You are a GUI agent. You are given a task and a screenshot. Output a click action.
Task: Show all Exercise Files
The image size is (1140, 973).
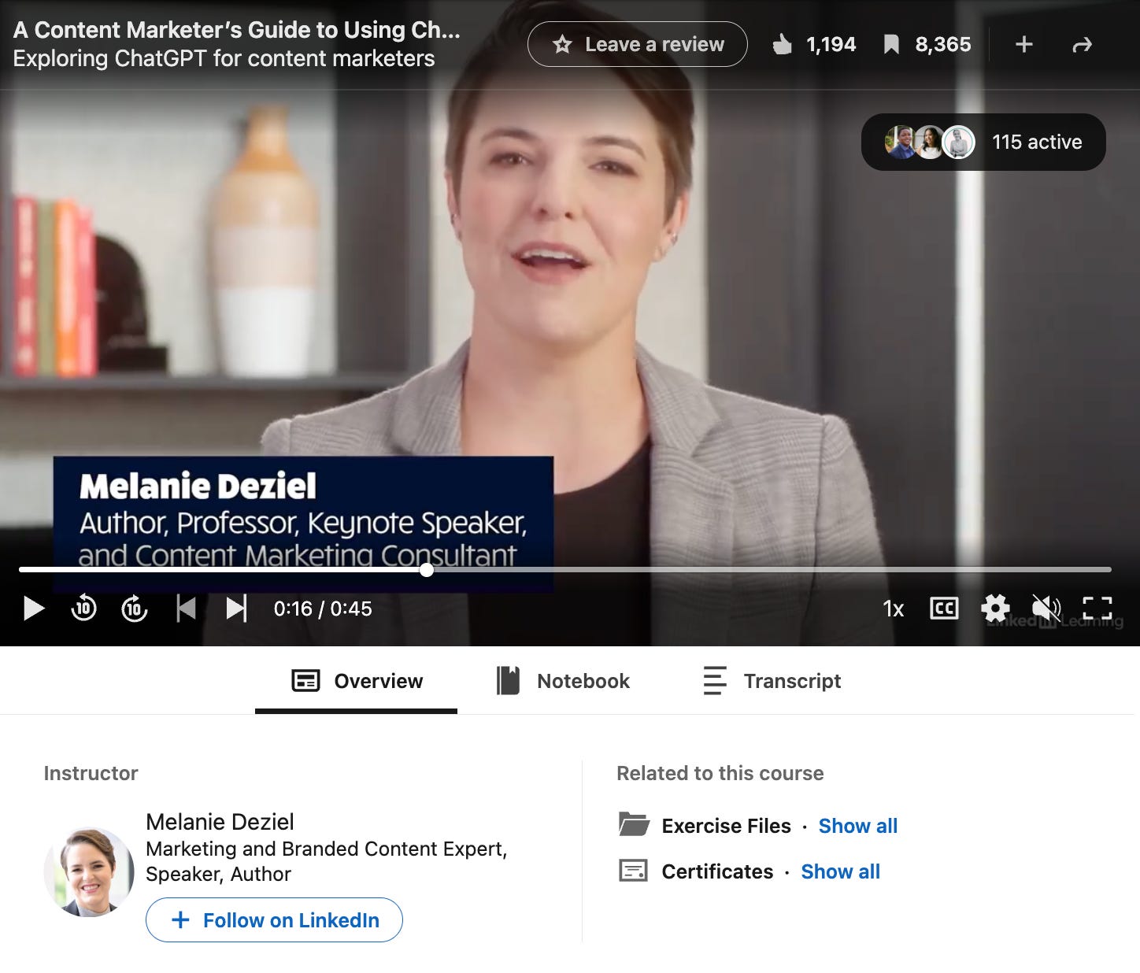point(857,826)
